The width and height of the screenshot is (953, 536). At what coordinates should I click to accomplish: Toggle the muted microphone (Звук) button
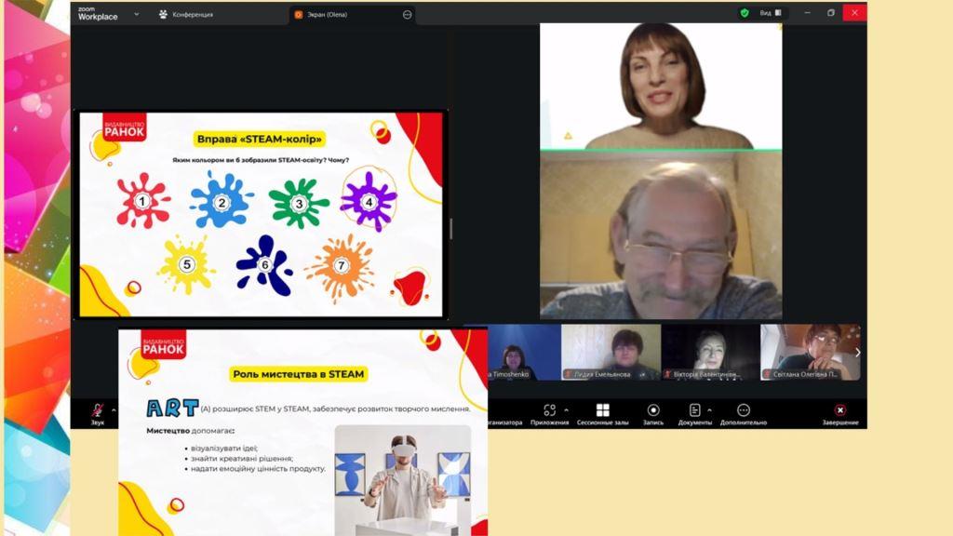coord(97,411)
